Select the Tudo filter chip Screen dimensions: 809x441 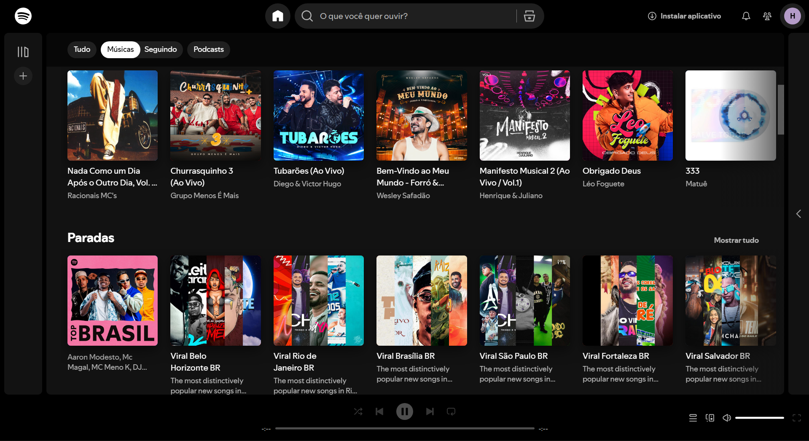click(82, 49)
